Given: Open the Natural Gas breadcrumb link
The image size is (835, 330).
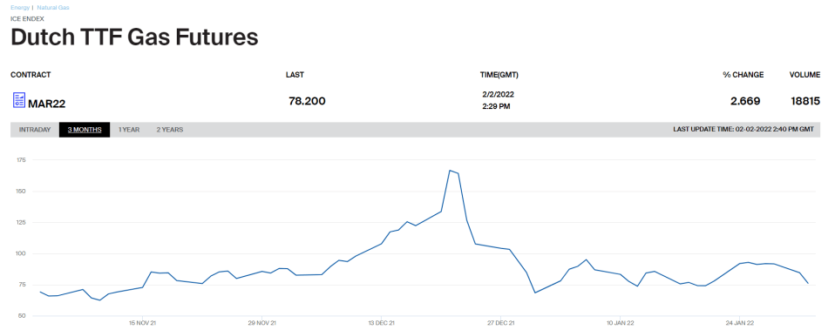Looking at the screenshot, I should click(x=53, y=8).
